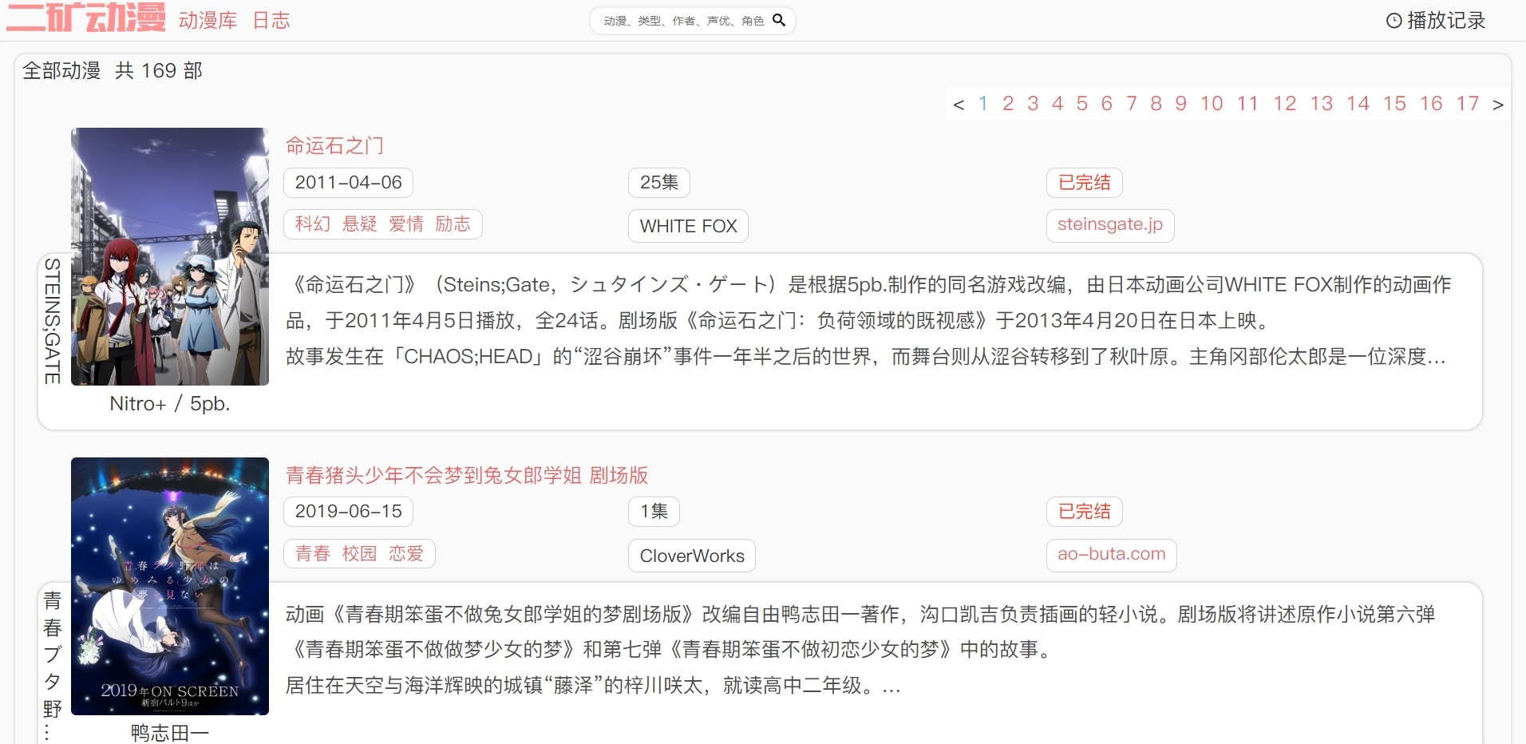Open the 动漫库 menu
1526x744 pixels.
tap(208, 21)
